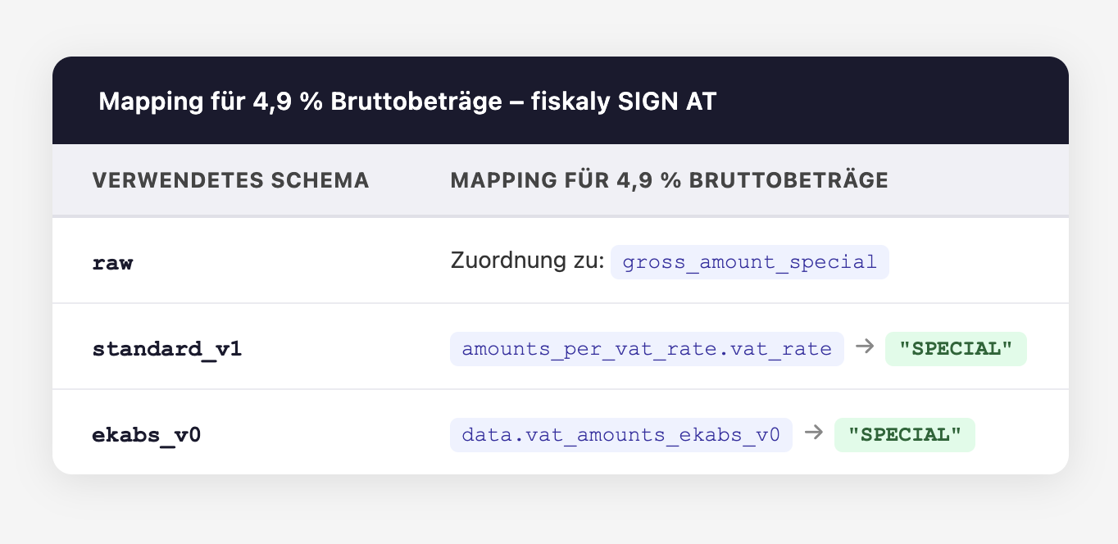Click the green "SPECIAL" badge in ekabs_v0 row
The image size is (1118, 544).
pos(904,434)
